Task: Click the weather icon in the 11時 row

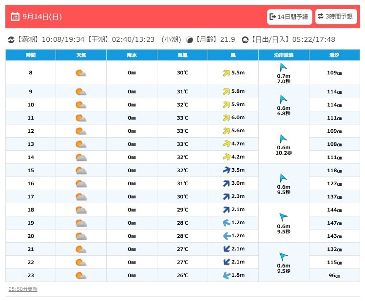Action: (x=81, y=118)
